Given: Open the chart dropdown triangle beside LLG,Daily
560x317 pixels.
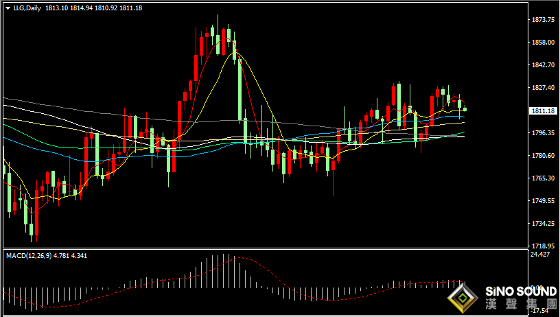Looking at the screenshot, I should 8,8.
